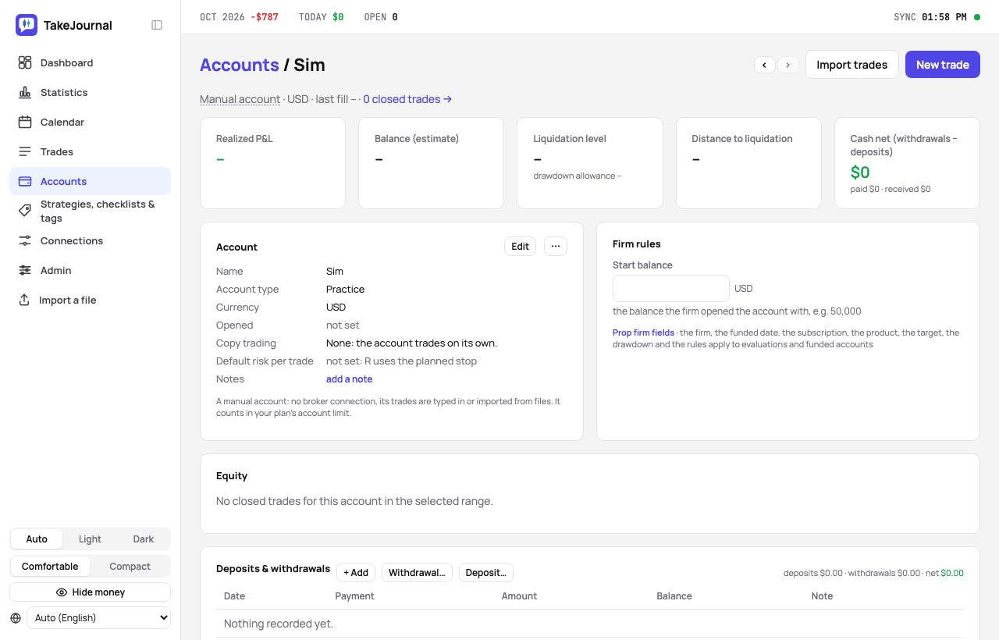The image size is (999, 640).
Task: Toggle Hide money
Action: (x=91, y=592)
